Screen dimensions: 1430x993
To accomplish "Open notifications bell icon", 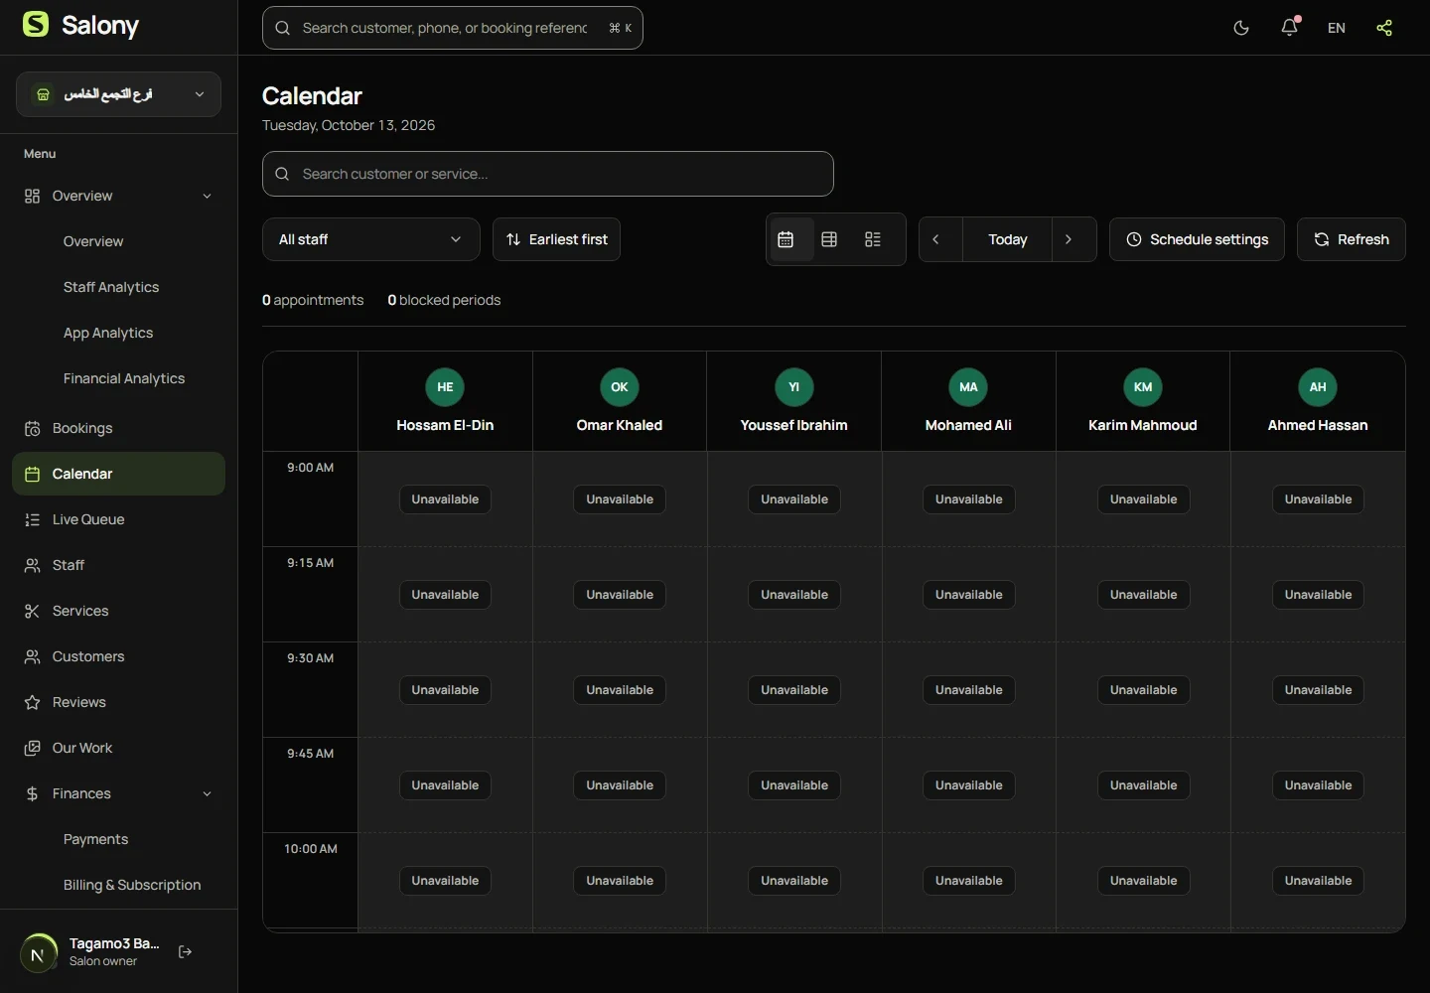I will (x=1289, y=28).
